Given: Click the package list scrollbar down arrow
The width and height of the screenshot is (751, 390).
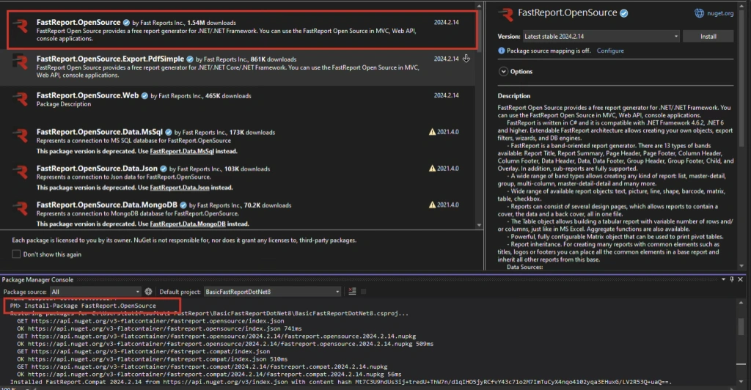Looking at the screenshot, I should [479, 225].
